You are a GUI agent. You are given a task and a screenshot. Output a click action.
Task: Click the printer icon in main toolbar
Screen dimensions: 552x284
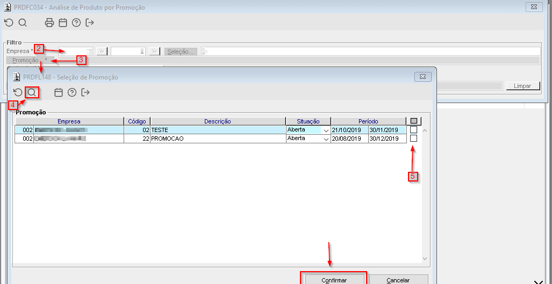(49, 23)
